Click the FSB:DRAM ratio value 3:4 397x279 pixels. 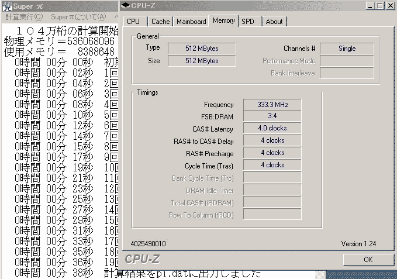[x=272, y=116]
